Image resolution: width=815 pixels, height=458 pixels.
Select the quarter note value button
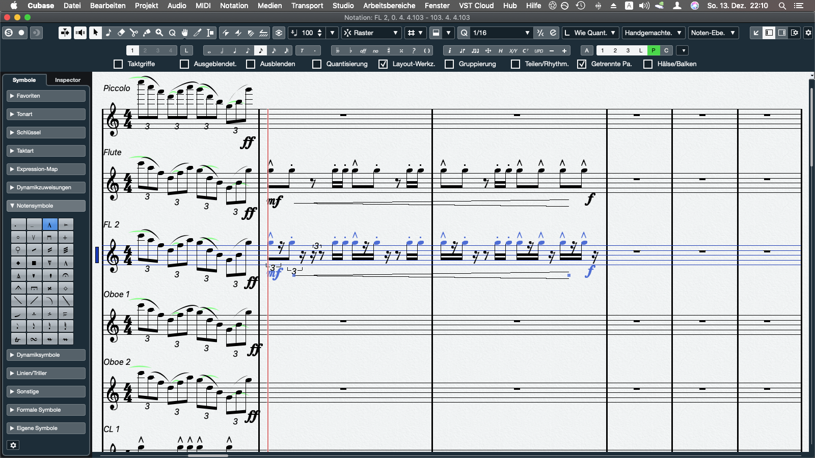[235, 50]
